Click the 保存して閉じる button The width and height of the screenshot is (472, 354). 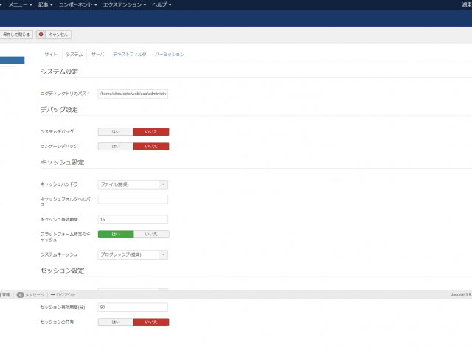click(16, 35)
